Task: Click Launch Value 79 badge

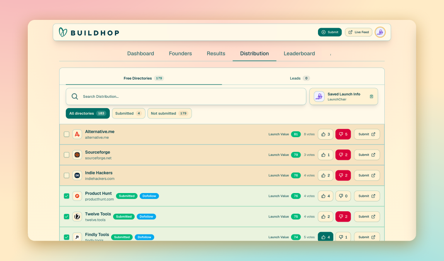Action: [x=296, y=155]
